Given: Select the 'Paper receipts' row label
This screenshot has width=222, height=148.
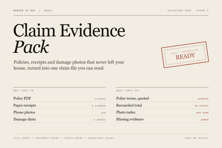Looking at the screenshot, I should point(25,105).
